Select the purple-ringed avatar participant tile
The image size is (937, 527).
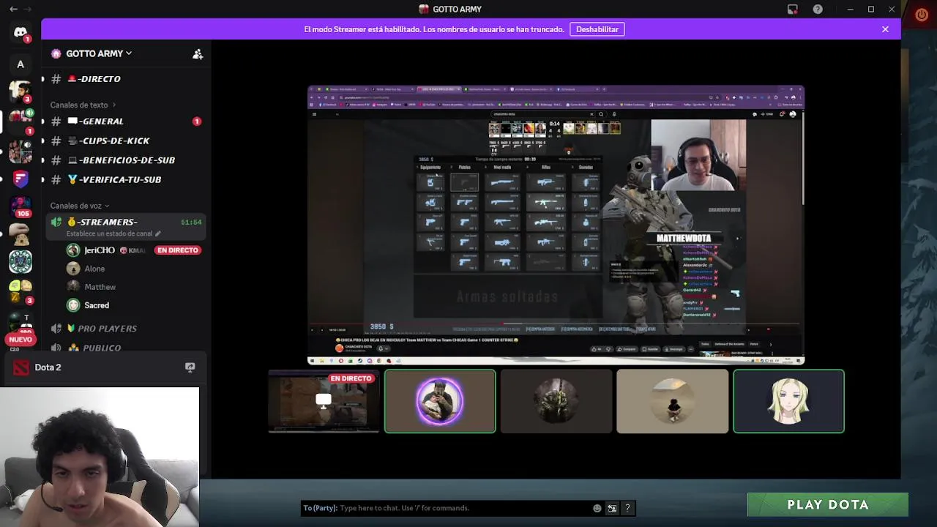click(440, 401)
